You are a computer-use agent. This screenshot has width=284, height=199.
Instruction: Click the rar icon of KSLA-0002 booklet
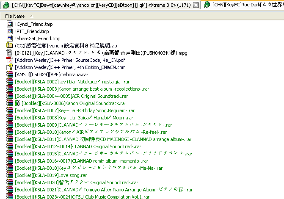tap(10, 82)
